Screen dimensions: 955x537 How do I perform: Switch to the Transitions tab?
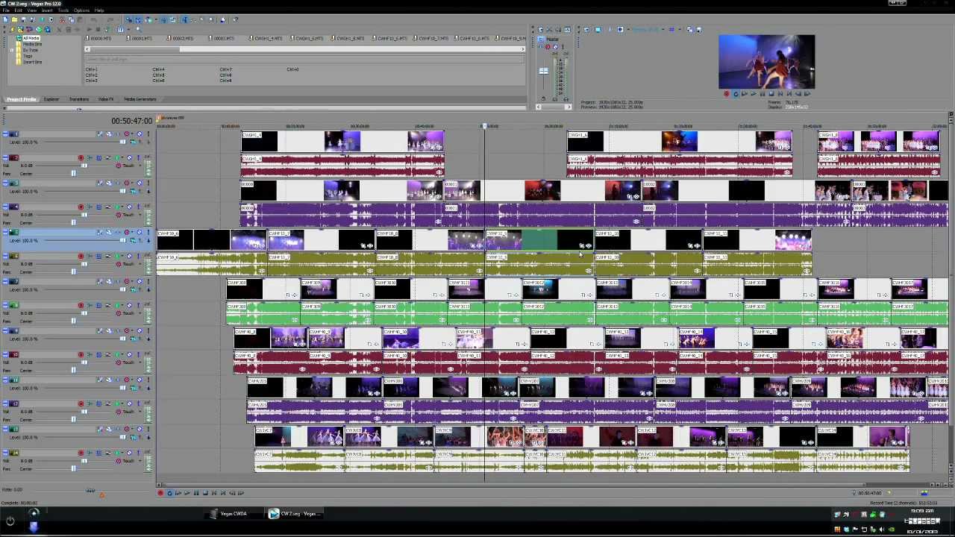[x=79, y=99]
